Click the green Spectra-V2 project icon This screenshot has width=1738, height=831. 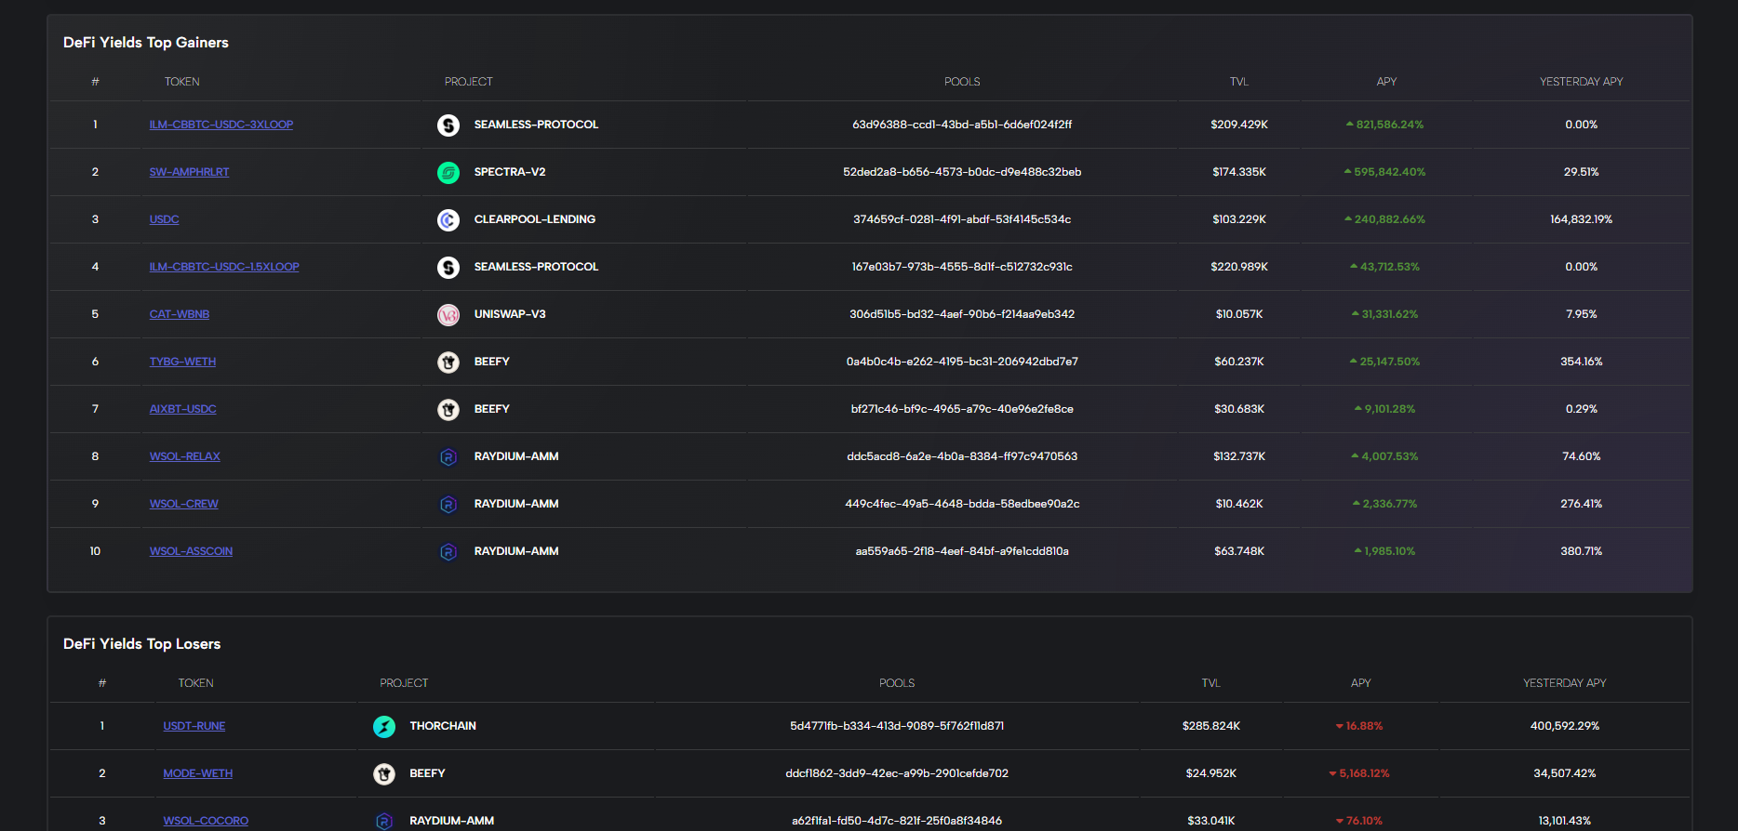448,173
